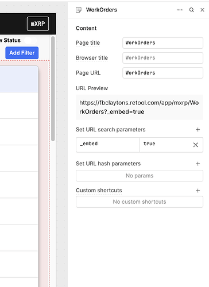The width and height of the screenshot is (209, 287).
Task: Click the mXRP logo button
Action: click(x=38, y=24)
